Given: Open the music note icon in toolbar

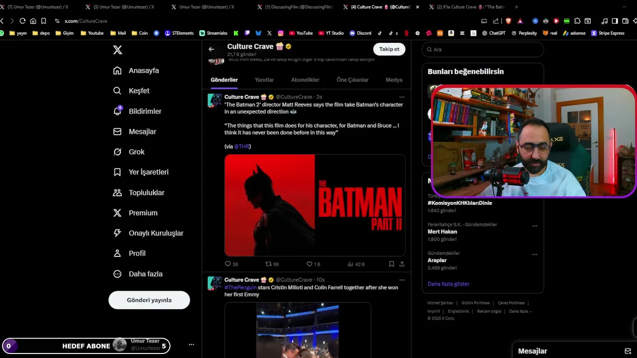Looking at the screenshot, I should (x=605, y=21).
